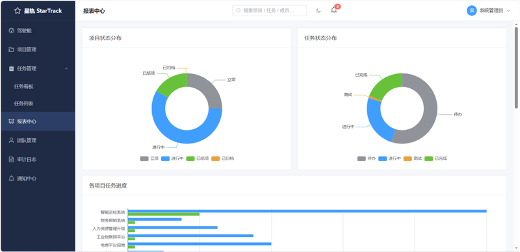Toggle 立项 legend in project status chart
520x252 pixels.
pyautogui.click(x=149, y=158)
